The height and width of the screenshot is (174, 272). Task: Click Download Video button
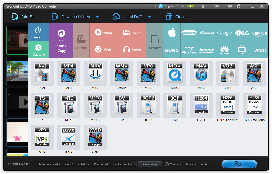click(x=71, y=17)
